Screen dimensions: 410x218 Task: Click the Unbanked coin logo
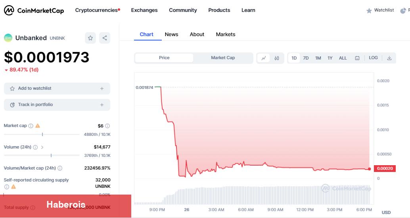(8, 38)
